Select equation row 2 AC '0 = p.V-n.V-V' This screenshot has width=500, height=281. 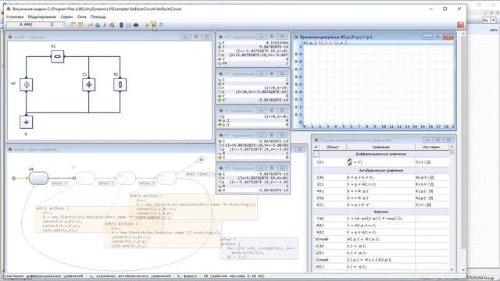click(381, 177)
